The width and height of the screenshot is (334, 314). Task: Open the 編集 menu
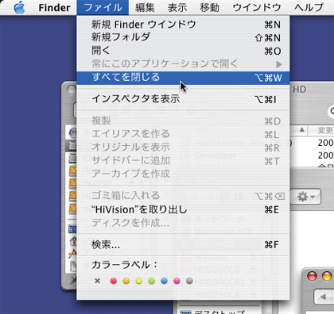point(145,7)
